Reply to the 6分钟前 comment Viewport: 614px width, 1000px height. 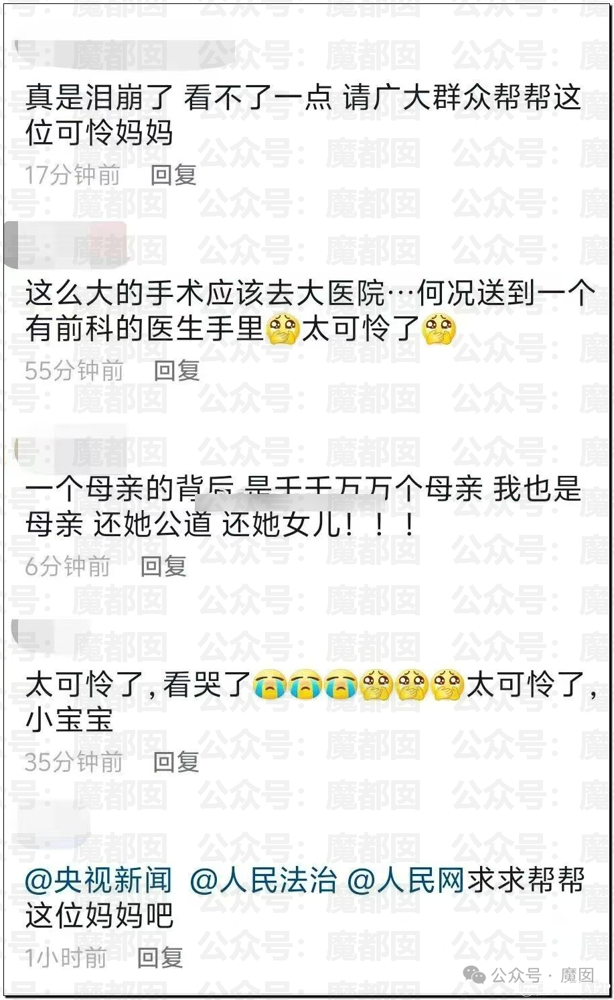[x=163, y=566]
